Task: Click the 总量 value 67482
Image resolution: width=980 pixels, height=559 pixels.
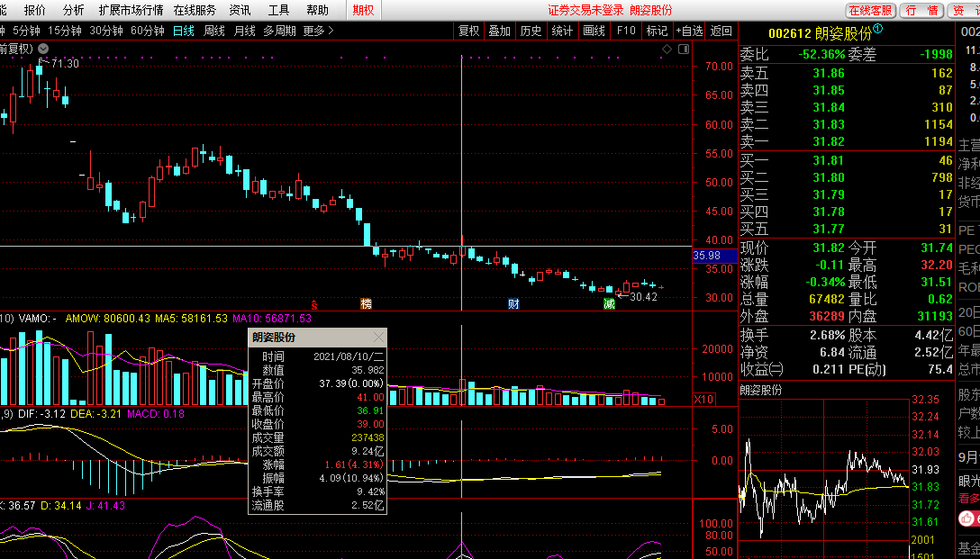Action: (x=825, y=299)
